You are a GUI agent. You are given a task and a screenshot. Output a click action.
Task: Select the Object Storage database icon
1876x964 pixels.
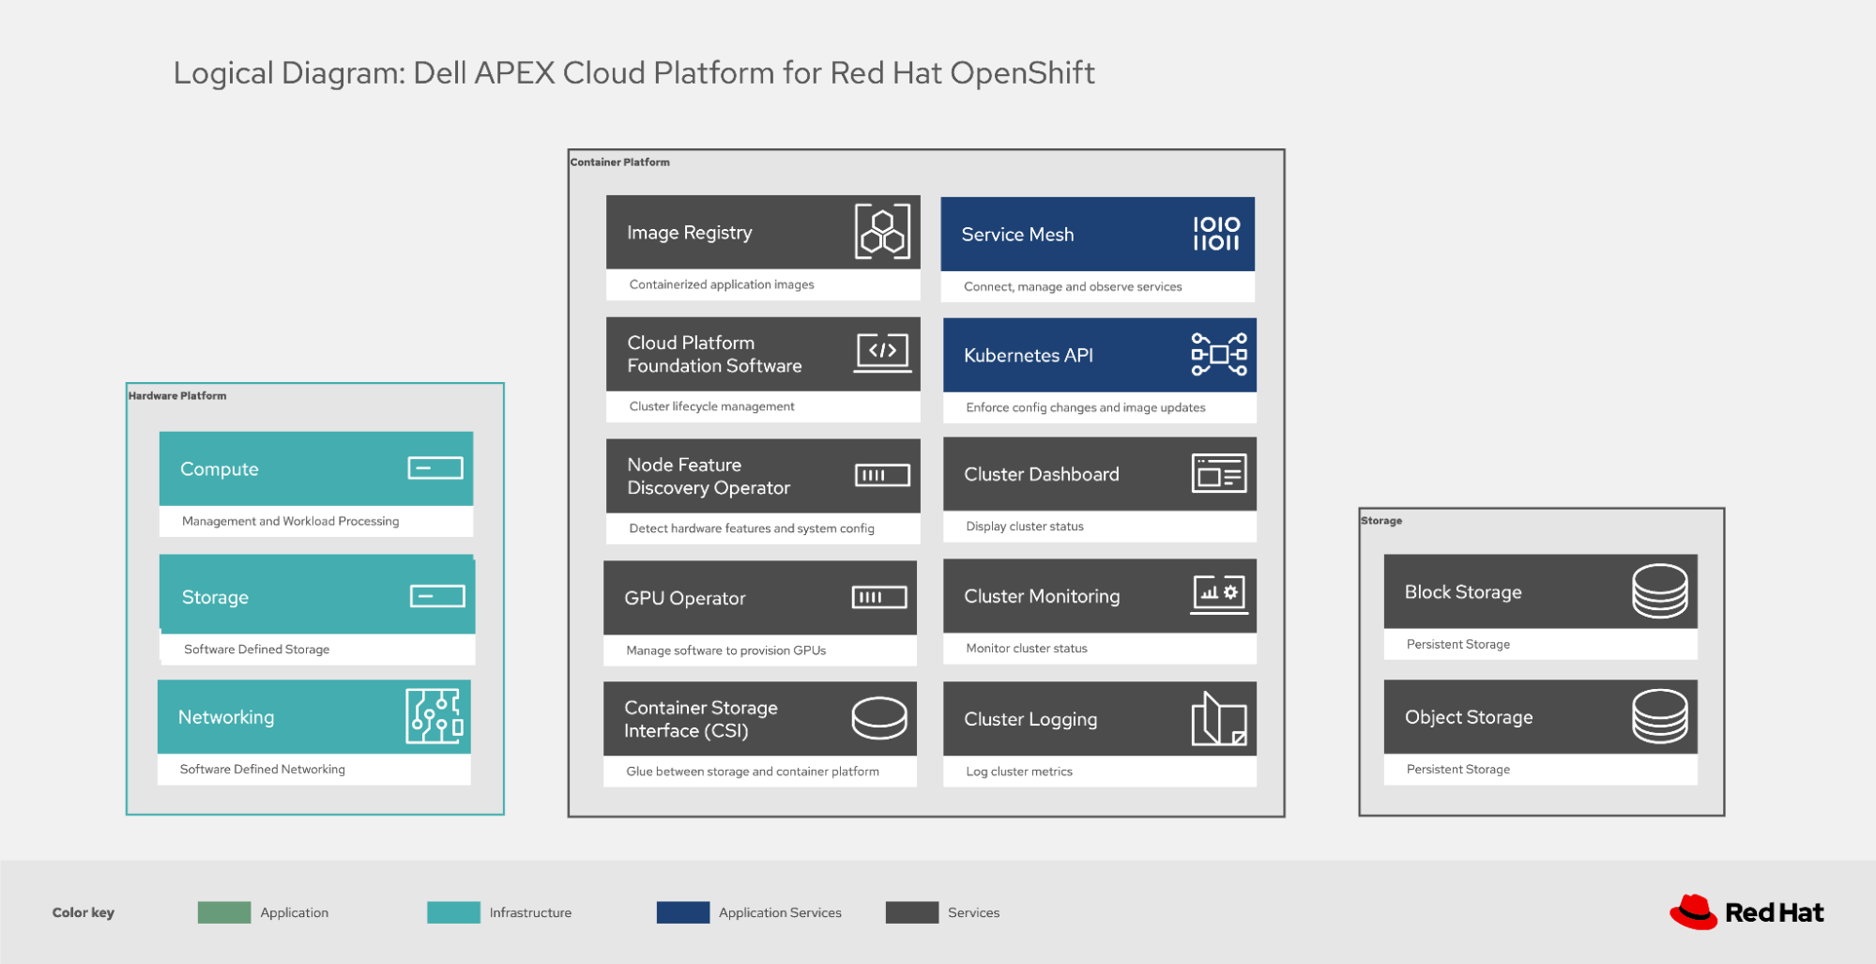pos(1659,716)
